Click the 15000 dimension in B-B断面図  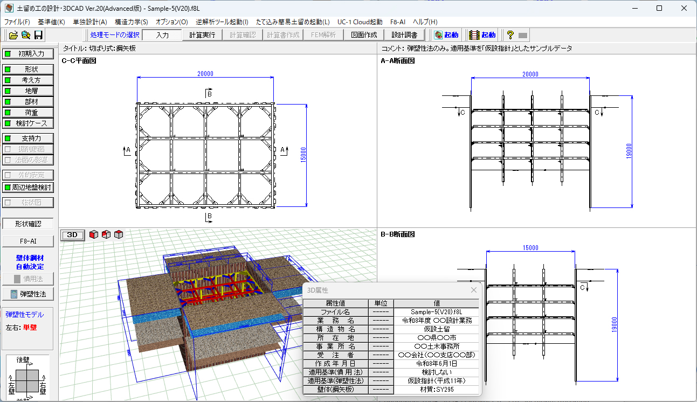530,248
